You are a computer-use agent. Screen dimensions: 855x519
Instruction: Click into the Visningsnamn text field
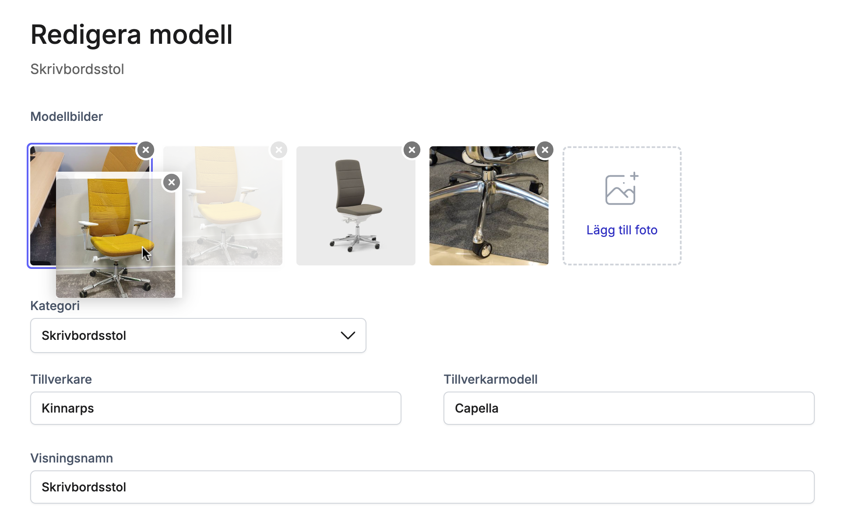[422, 487]
